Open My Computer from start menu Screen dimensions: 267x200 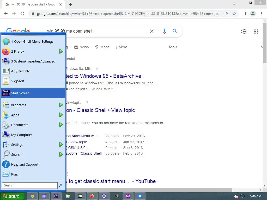(33, 135)
